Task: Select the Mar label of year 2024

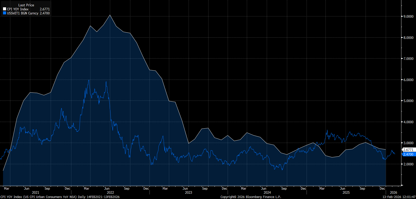Action: [x=244, y=188]
